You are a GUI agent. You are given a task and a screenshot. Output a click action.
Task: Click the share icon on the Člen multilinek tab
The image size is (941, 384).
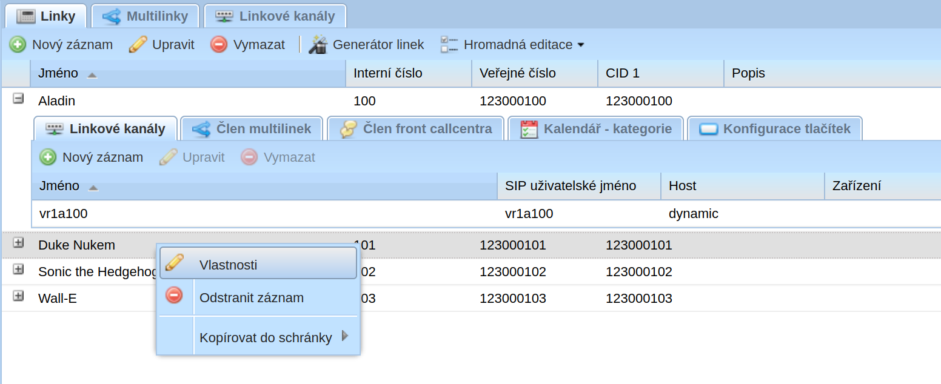click(x=201, y=129)
